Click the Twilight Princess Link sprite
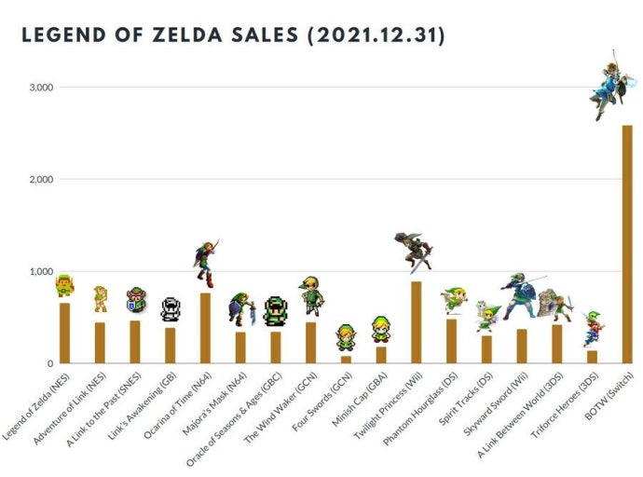 [x=413, y=252]
